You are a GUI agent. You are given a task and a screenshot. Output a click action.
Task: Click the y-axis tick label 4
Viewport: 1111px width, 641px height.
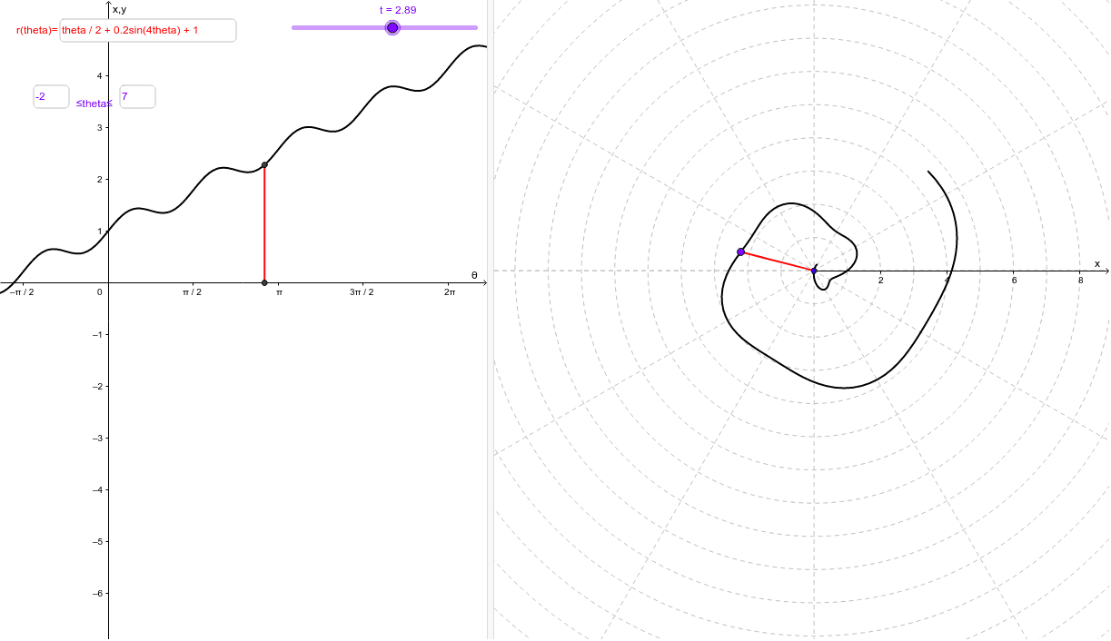pyautogui.click(x=100, y=75)
